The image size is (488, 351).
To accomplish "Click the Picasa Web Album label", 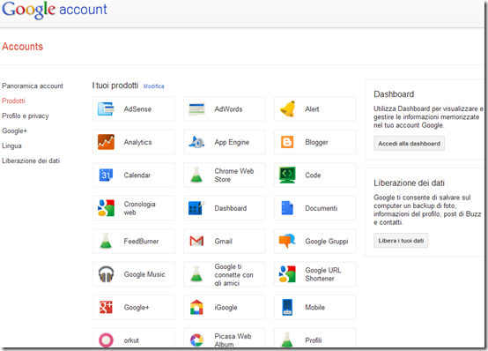I will pyautogui.click(x=233, y=340).
